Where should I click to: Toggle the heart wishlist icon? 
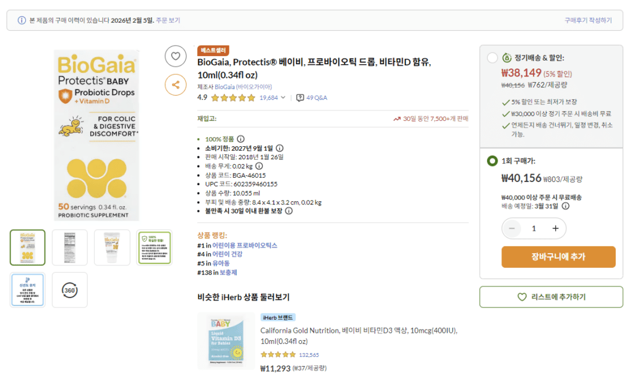[x=176, y=56]
